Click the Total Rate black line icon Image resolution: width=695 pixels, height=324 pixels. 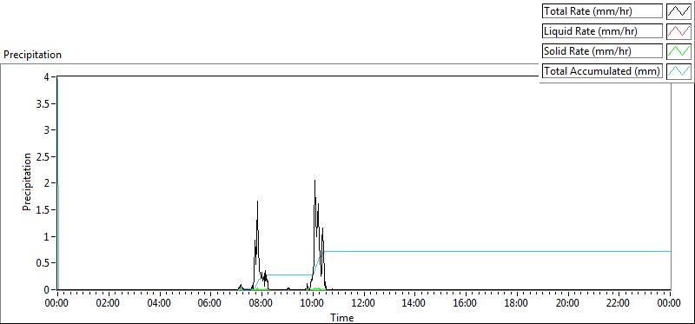tap(679, 11)
